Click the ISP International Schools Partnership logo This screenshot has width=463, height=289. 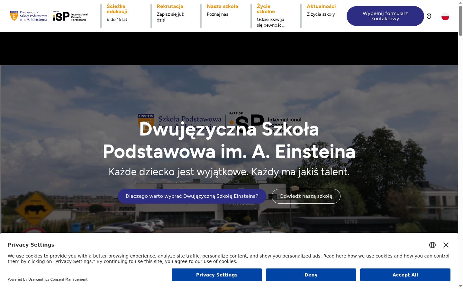[x=70, y=16]
